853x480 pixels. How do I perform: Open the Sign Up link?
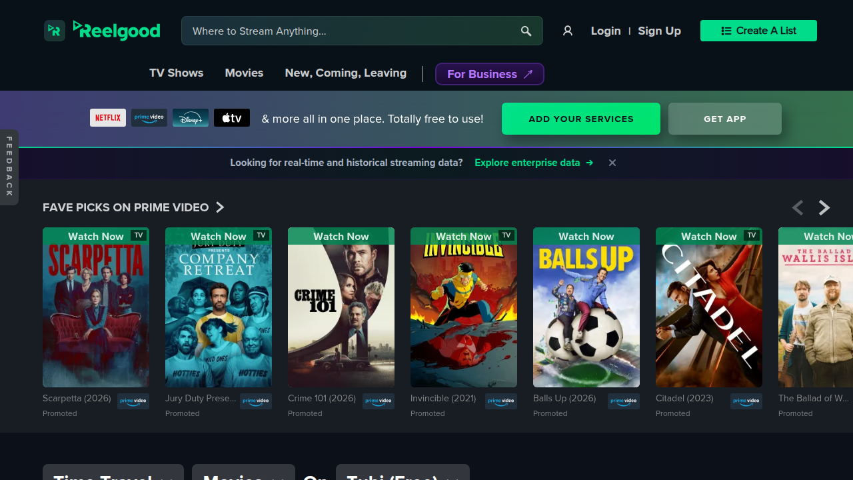pos(659,31)
